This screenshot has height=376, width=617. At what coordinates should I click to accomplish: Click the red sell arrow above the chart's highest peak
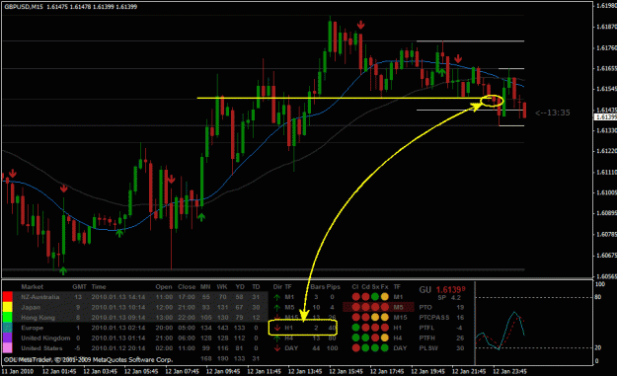pyautogui.click(x=360, y=26)
